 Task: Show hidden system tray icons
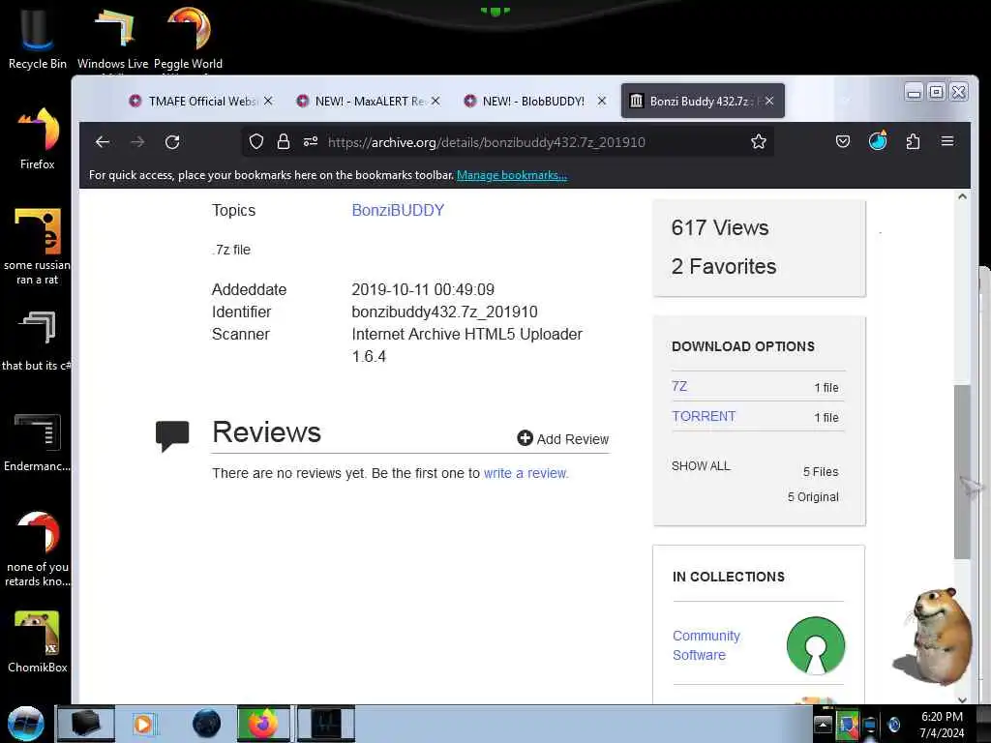(x=823, y=724)
